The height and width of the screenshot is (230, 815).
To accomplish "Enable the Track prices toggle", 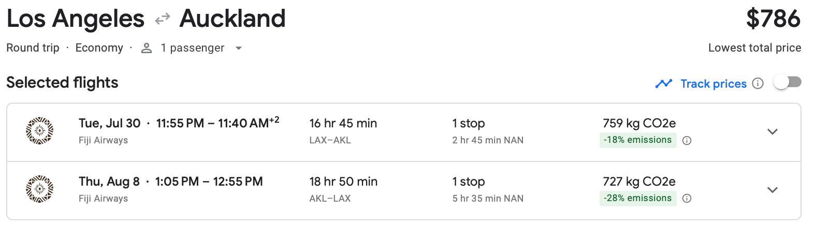I will (x=788, y=83).
